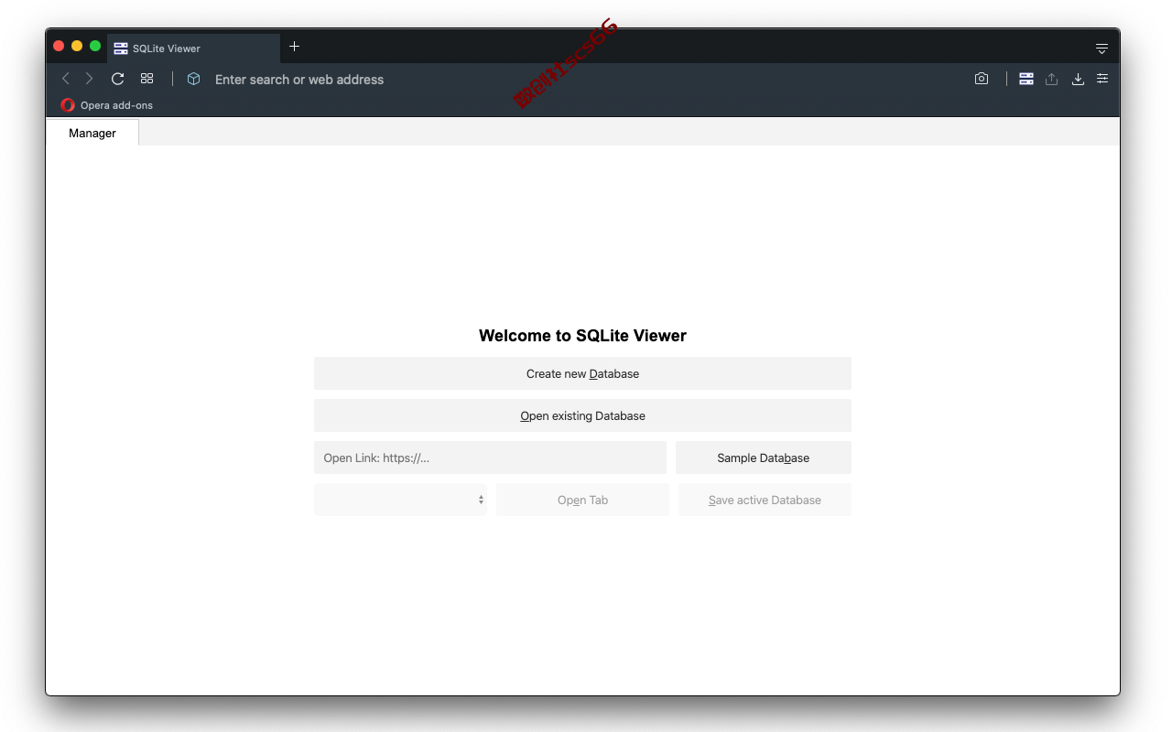Click the share icon in the toolbar

pos(1051,79)
